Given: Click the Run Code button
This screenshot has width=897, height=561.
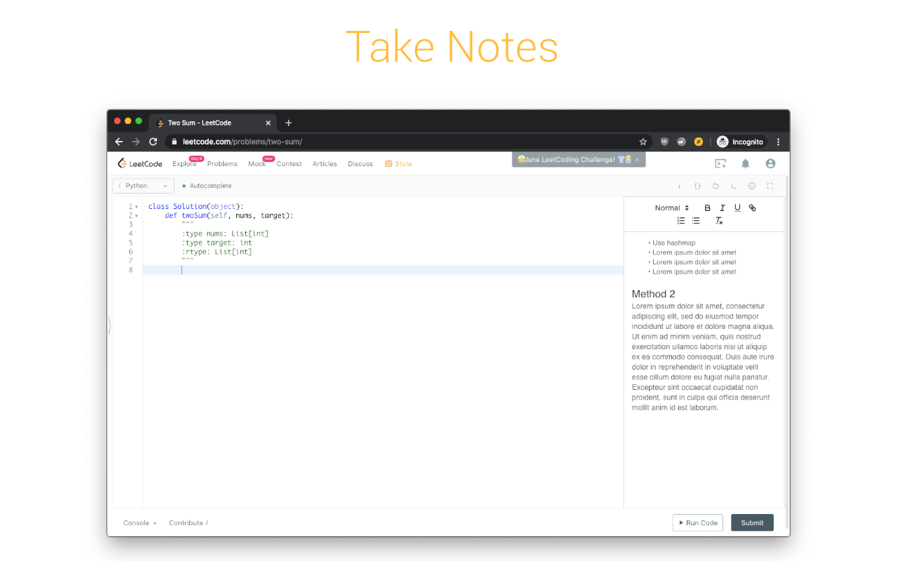Looking at the screenshot, I should (698, 522).
